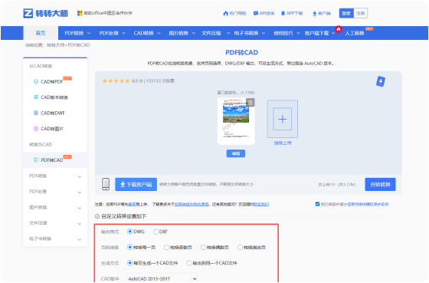
Task: Open CAD转PDF in the sidebar
Action: (x=52, y=81)
